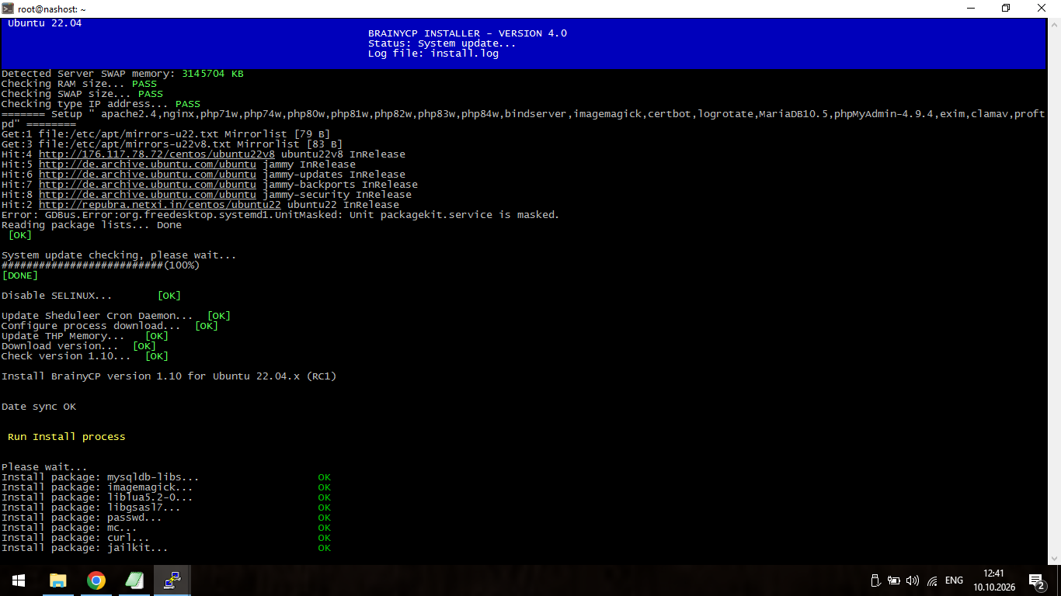Screen dimensions: 1061x596
Task: Restore down the PuTTY window
Action: pos(1007,9)
